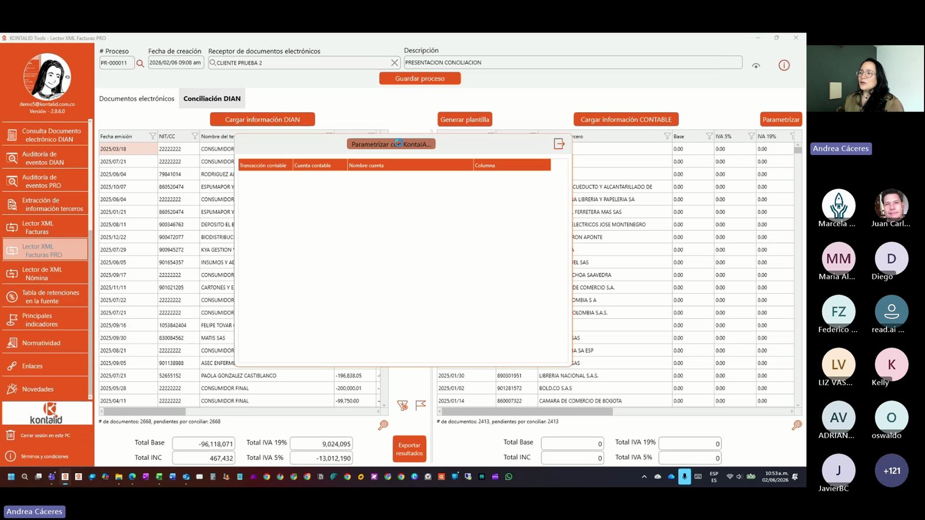Switch to Documentos electrónicos tab

[136, 98]
